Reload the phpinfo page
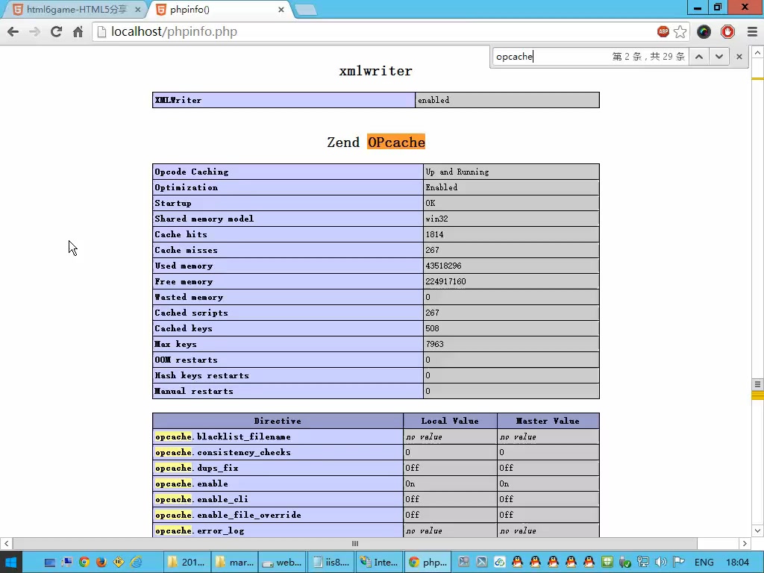 [x=56, y=31]
